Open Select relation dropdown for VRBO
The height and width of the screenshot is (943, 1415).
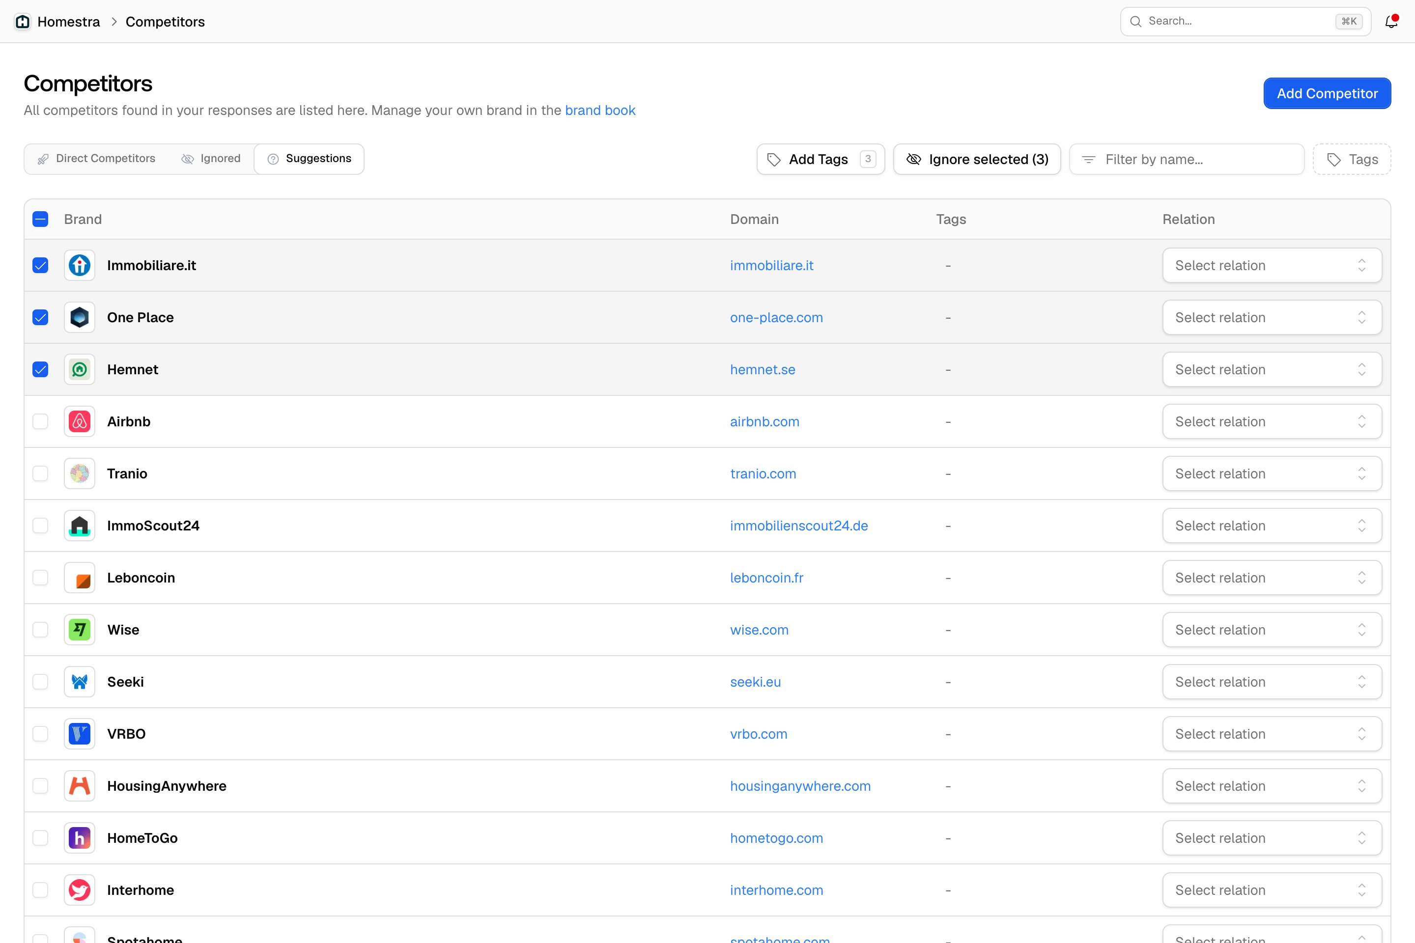[x=1272, y=734]
